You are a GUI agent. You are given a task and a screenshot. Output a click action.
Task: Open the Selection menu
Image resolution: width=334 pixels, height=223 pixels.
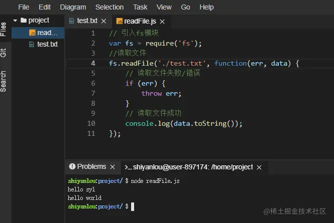[x=109, y=7]
